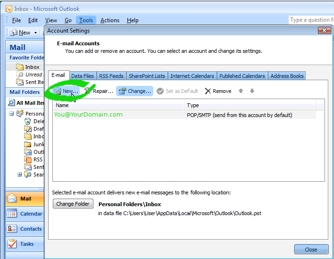Switch to the Contacts navigation pane
This screenshot has width=334, height=259.
[x=25, y=229]
